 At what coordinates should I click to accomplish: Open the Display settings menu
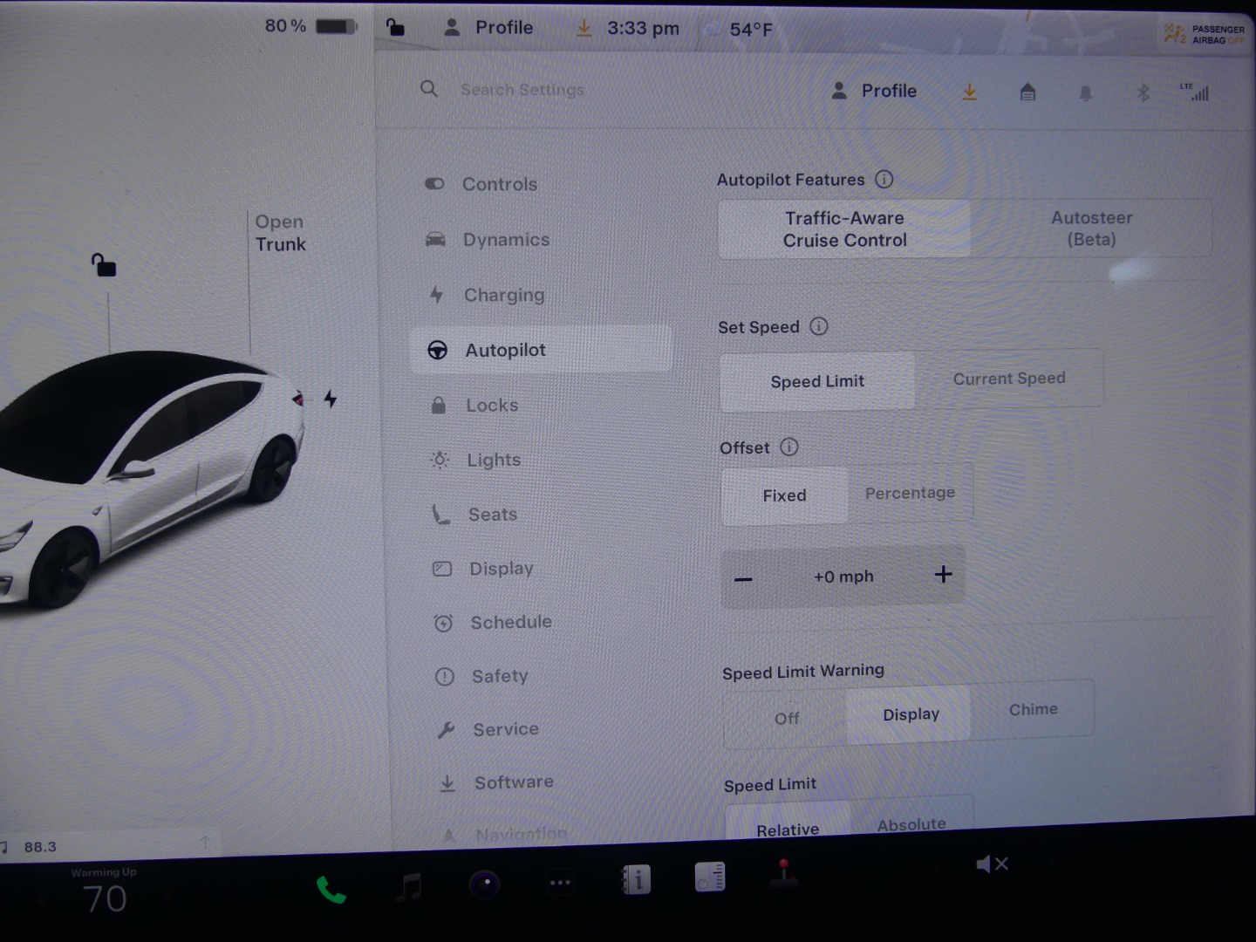tap(501, 569)
